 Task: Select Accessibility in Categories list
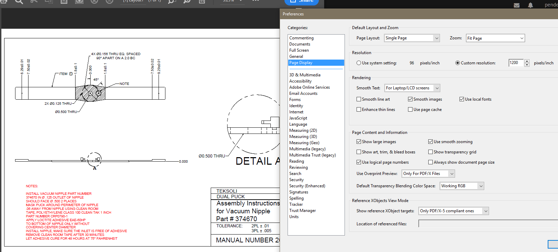tap(300, 81)
